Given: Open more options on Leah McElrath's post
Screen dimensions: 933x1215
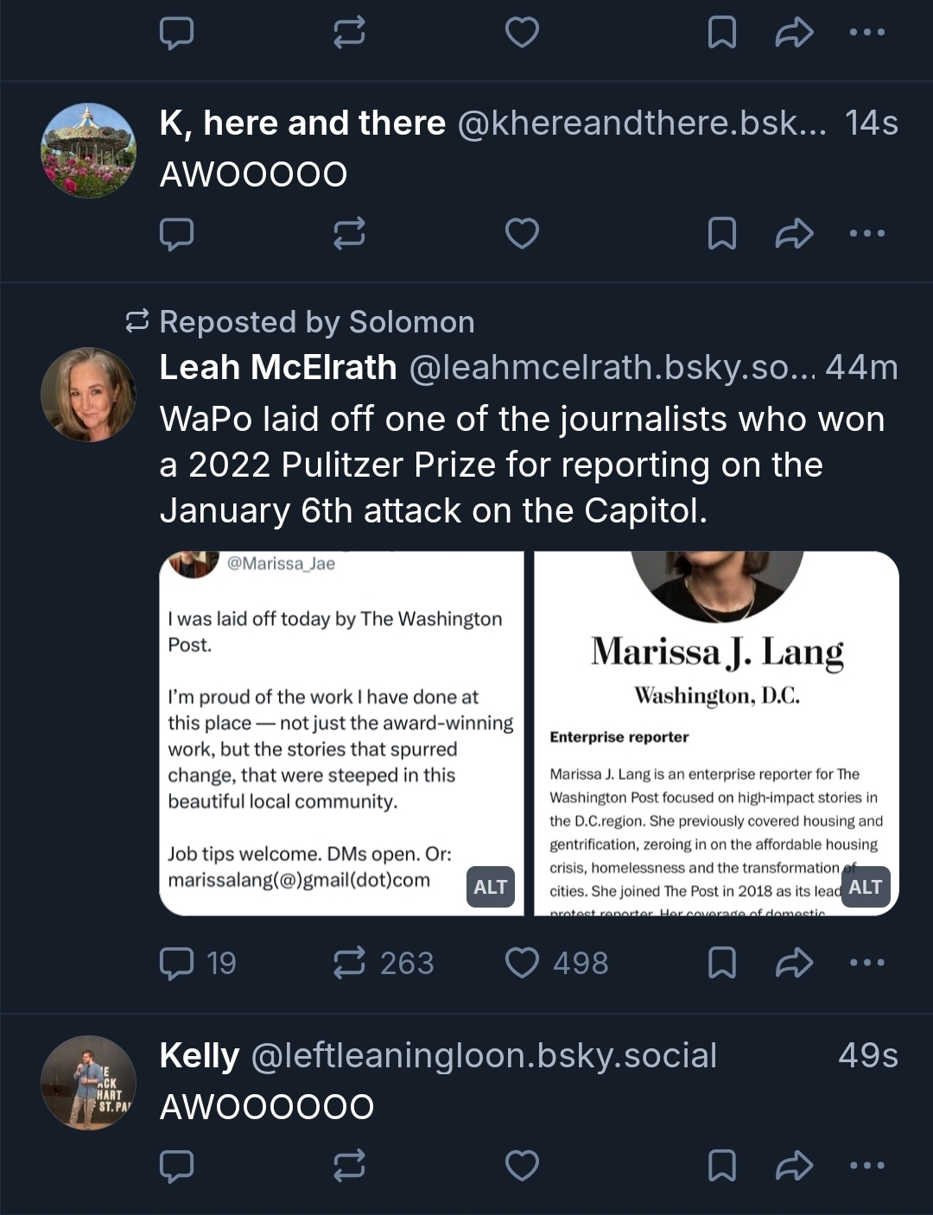Looking at the screenshot, I should coord(866,963).
